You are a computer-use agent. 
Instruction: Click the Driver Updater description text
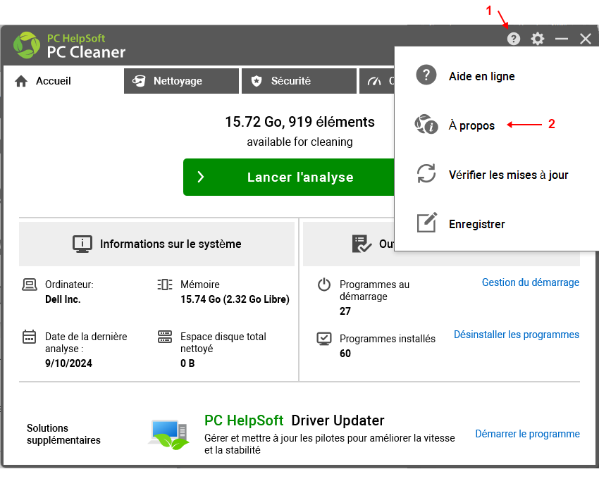pos(330,444)
